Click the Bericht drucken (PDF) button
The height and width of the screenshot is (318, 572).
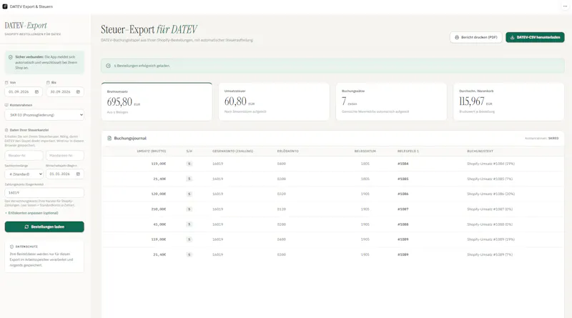(x=475, y=37)
